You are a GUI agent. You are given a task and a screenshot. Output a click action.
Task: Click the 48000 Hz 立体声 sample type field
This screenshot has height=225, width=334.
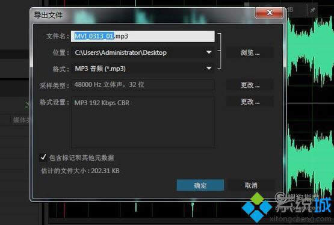coord(143,84)
